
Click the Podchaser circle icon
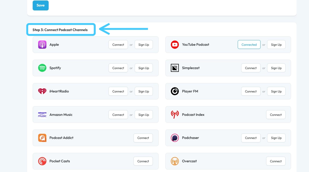pyautogui.click(x=175, y=138)
